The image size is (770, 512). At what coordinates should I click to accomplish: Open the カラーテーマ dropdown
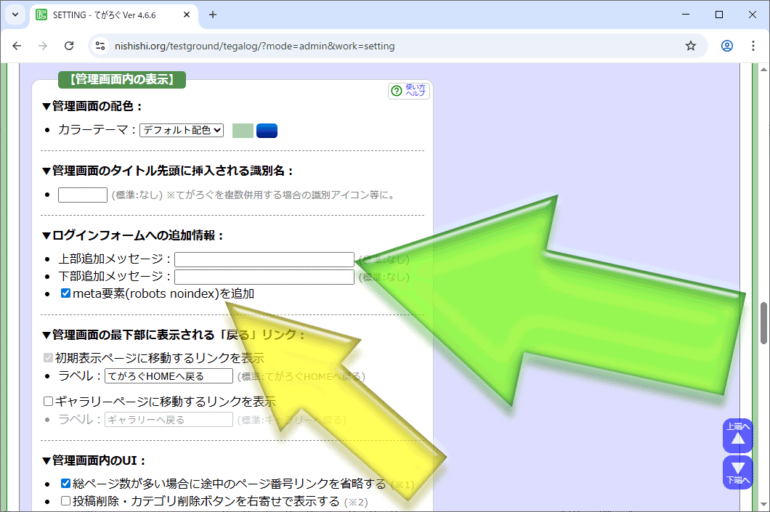[x=182, y=130]
